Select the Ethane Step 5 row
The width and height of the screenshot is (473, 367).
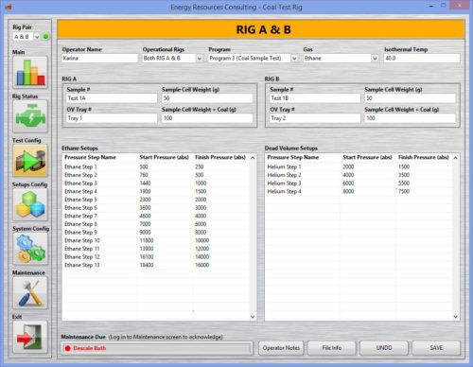(156, 200)
